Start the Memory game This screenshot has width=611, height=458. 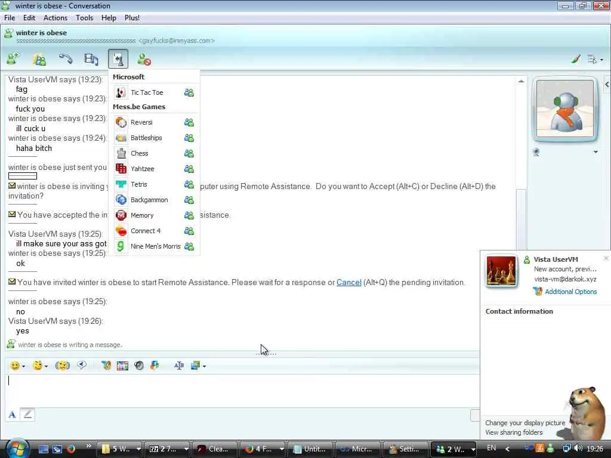point(142,215)
